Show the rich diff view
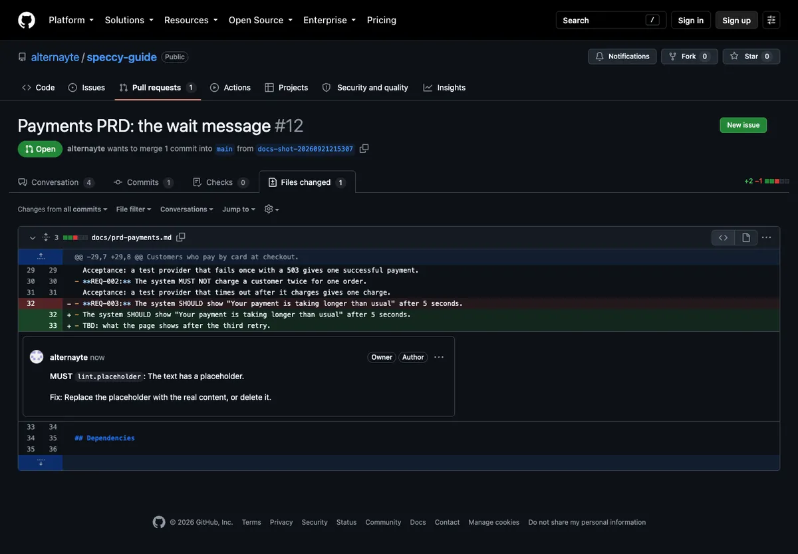 point(746,237)
